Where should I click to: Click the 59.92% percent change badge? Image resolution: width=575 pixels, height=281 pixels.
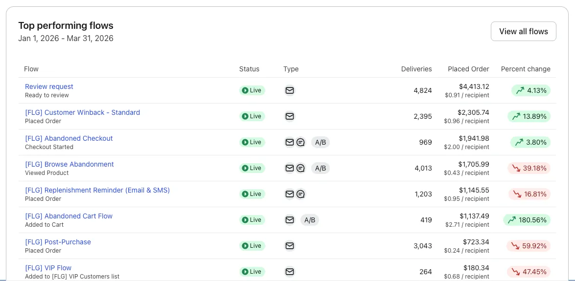(x=529, y=246)
